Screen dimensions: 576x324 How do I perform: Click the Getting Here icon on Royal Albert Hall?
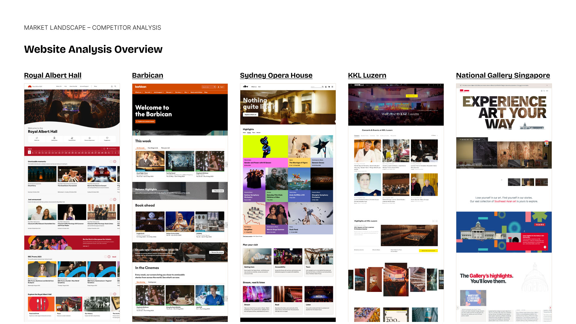[x=54, y=138]
